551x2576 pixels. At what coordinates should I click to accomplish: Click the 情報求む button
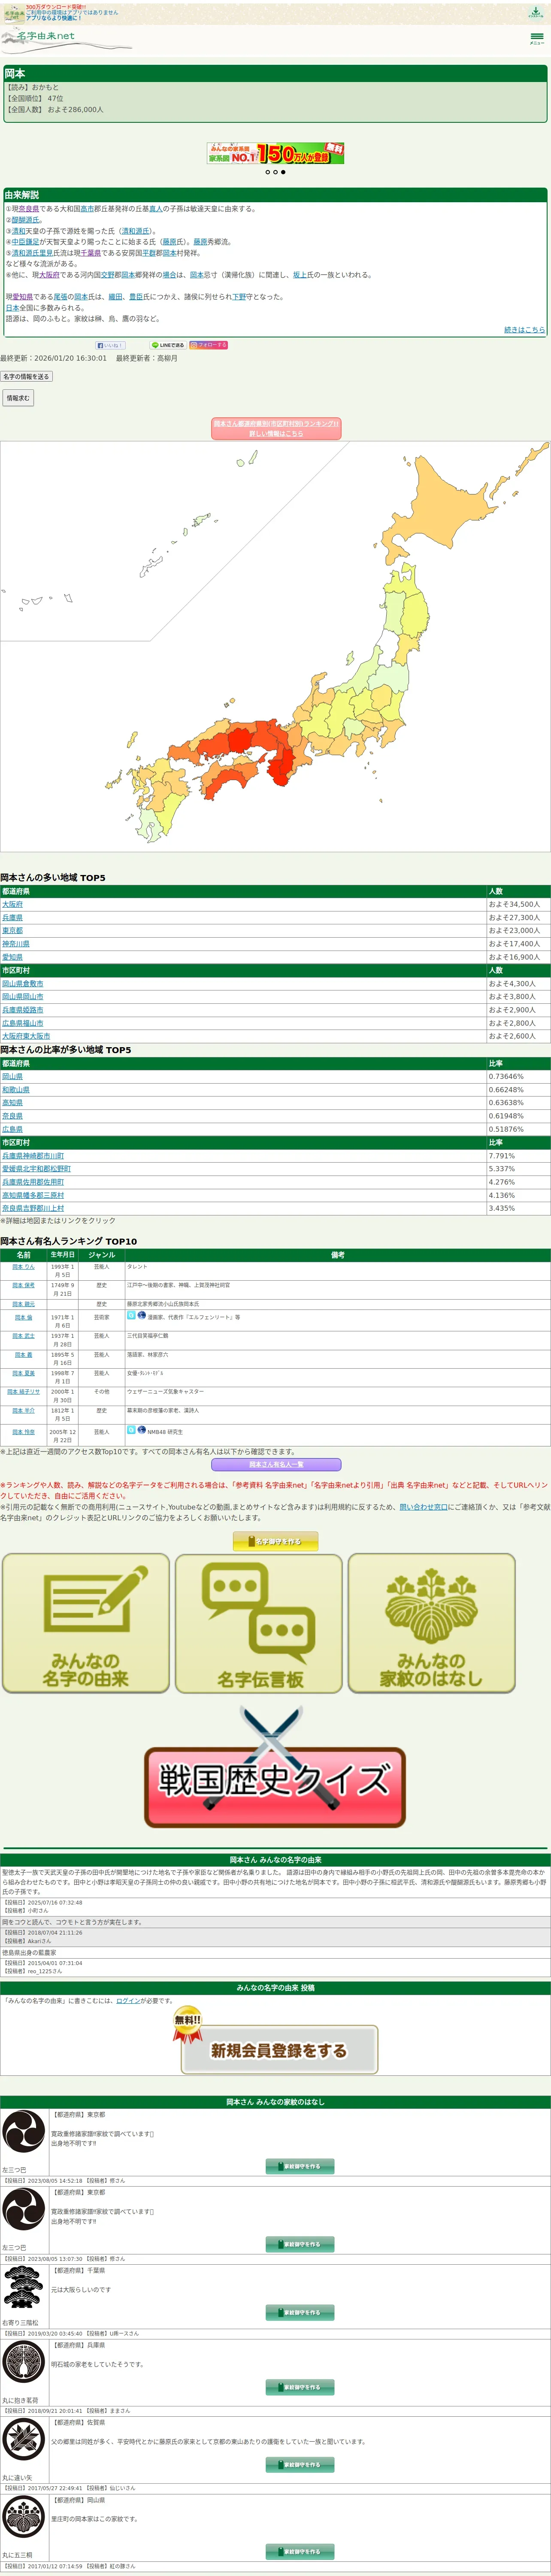click(x=18, y=398)
